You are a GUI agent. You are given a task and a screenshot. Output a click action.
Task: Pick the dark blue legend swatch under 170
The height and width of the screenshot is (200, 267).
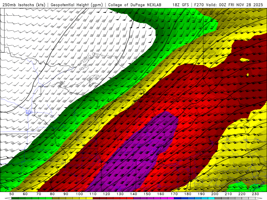[x=178, y=198]
